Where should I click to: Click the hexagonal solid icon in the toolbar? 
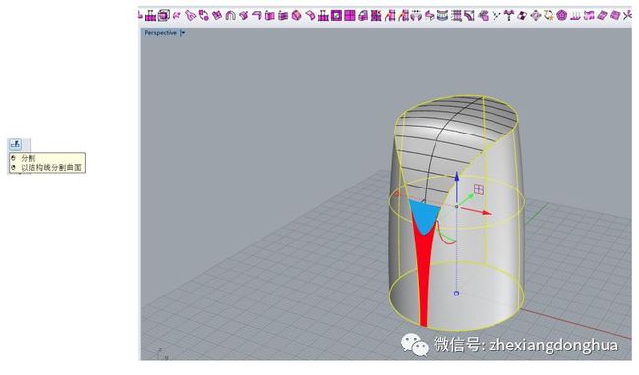[296, 16]
